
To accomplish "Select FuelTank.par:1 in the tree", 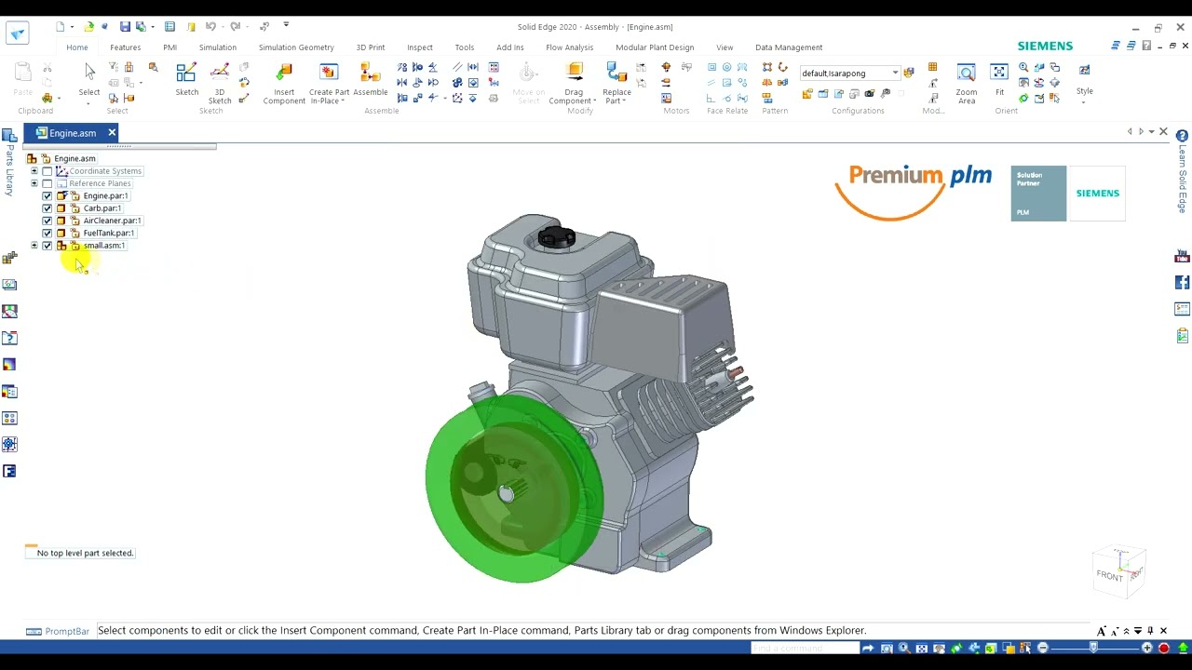I will pos(109,233).
